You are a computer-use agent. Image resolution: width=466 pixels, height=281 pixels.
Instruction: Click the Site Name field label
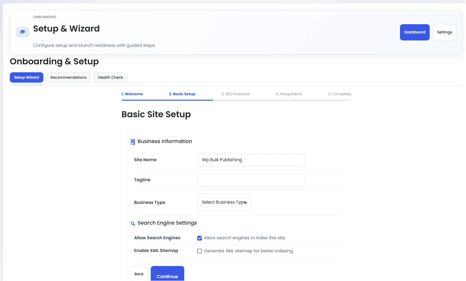click(x=145, y=160)
